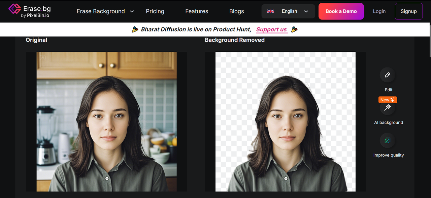The image size is (431, 198).
Task: Click the Login link
Action: (379, 11)
